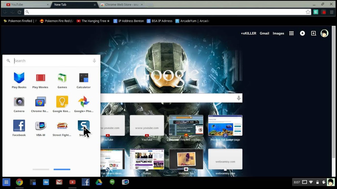Open the Chrome hamburger menu
The image size is (337, 189).
tap(331, 12)
